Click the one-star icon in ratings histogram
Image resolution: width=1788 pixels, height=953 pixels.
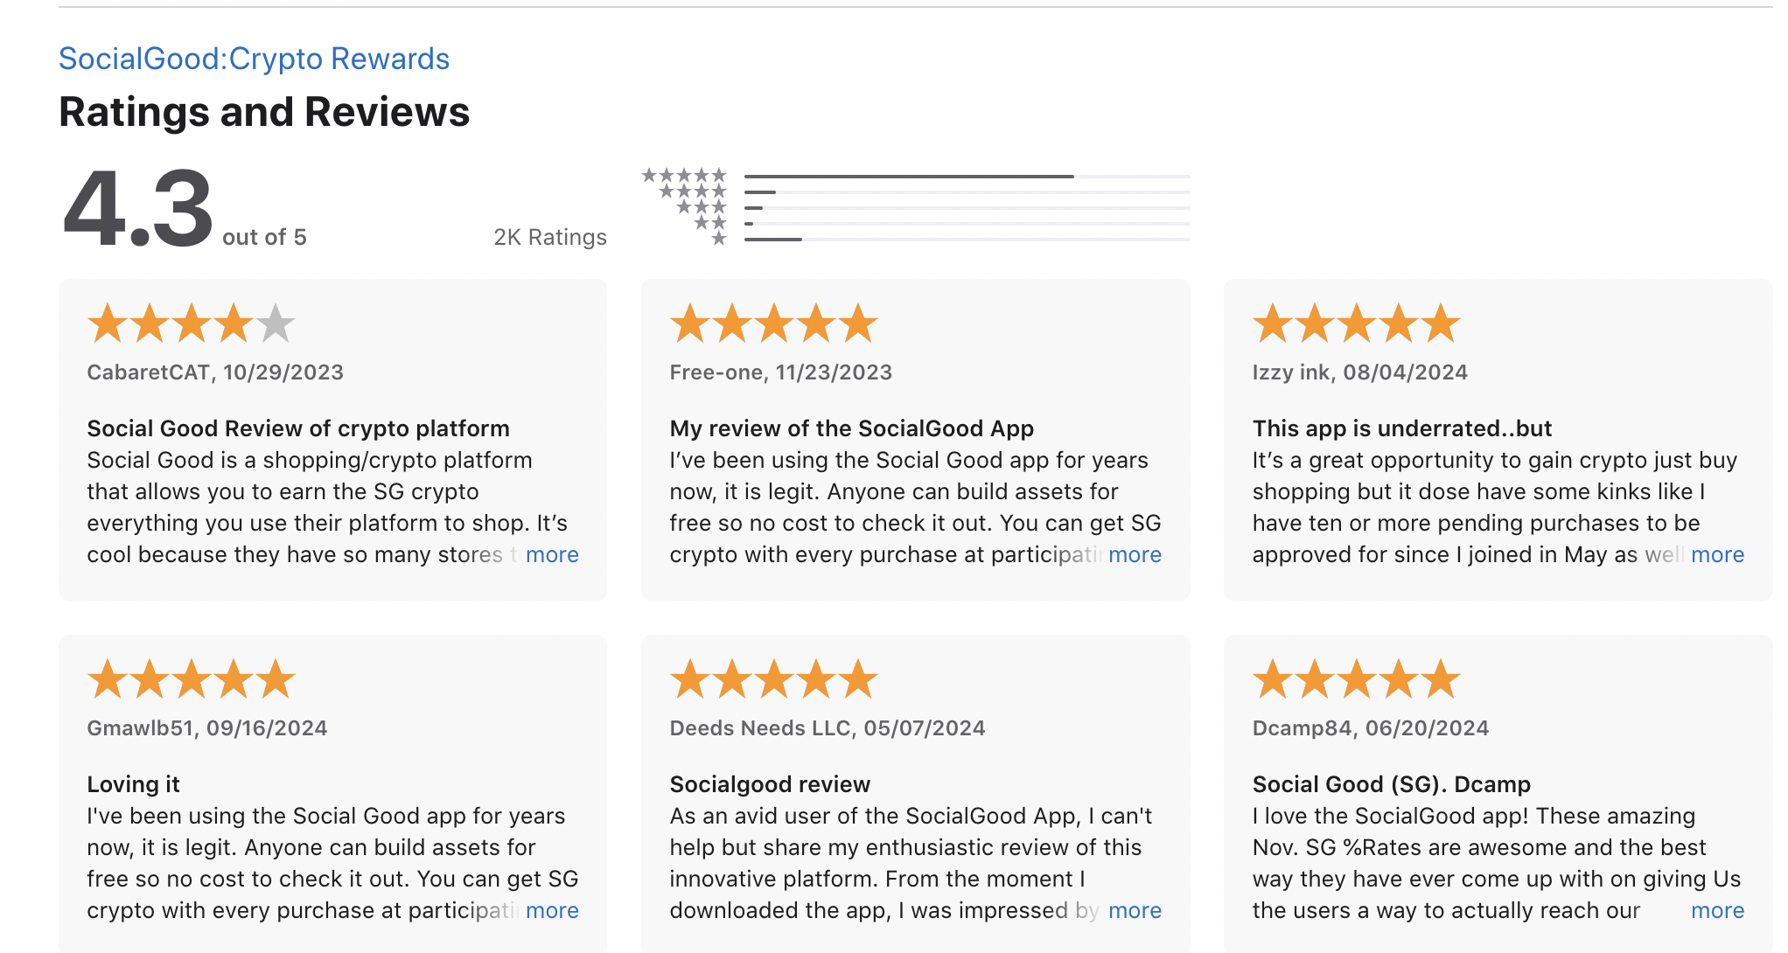[719, 239]
